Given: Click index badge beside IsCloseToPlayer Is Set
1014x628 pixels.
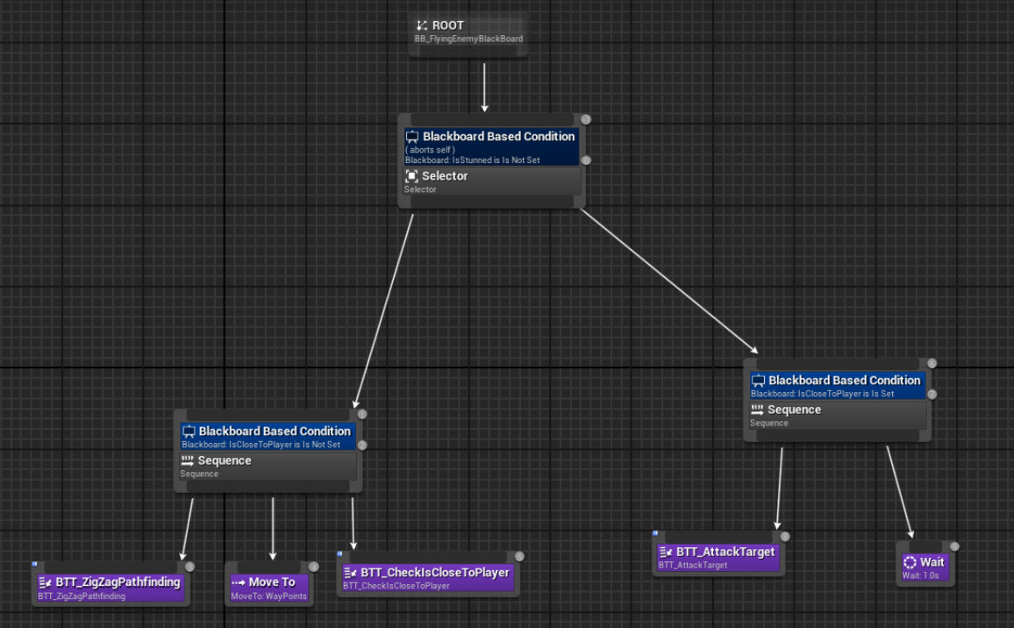Looking at the screenshot, I should 932,394.
